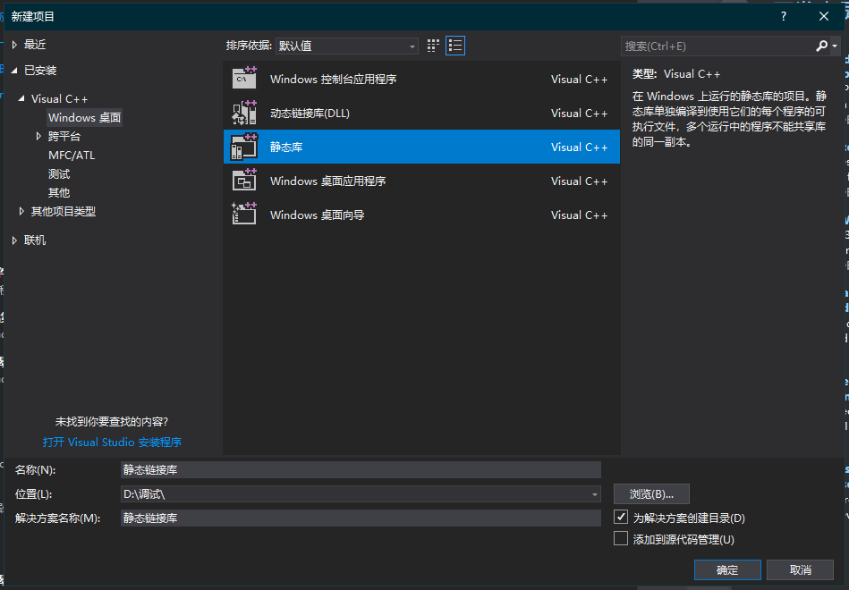Open the help question mark button
Screen dimensions: 849x590
pyautogui.click(x=784, y=16)
